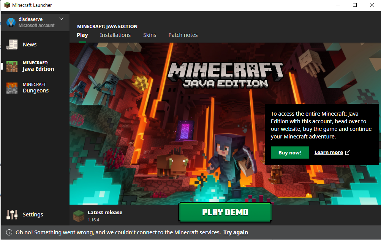Minimize the launcher window
Image resolution: width=381 pixels, height=240 pixels.
coord(337,5)
